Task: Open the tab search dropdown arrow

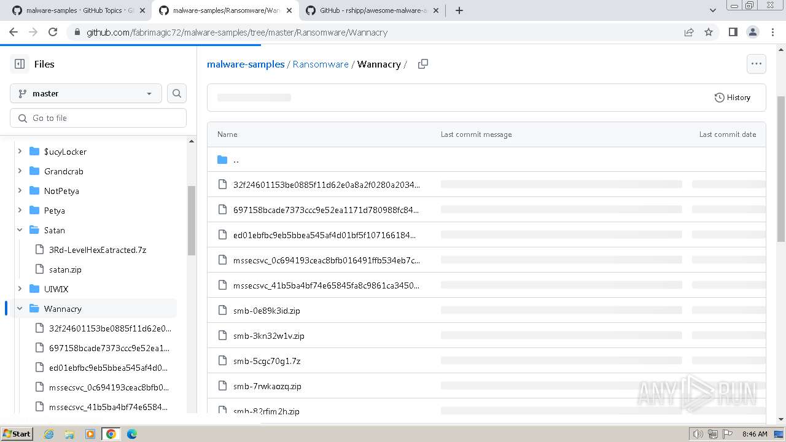Action: [x=713, y=10]
